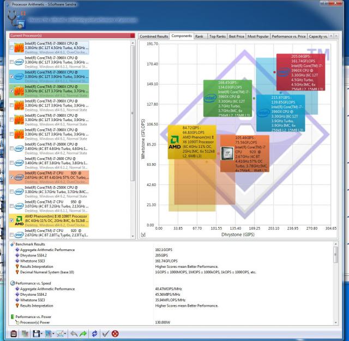Click the gray back arrow icon
This screenshot has width=349, height=341.
[74, 334]
